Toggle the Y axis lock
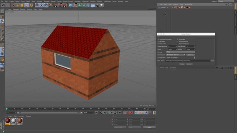The width and height of the screenshot is (237, 133). (x=41, y=6)
